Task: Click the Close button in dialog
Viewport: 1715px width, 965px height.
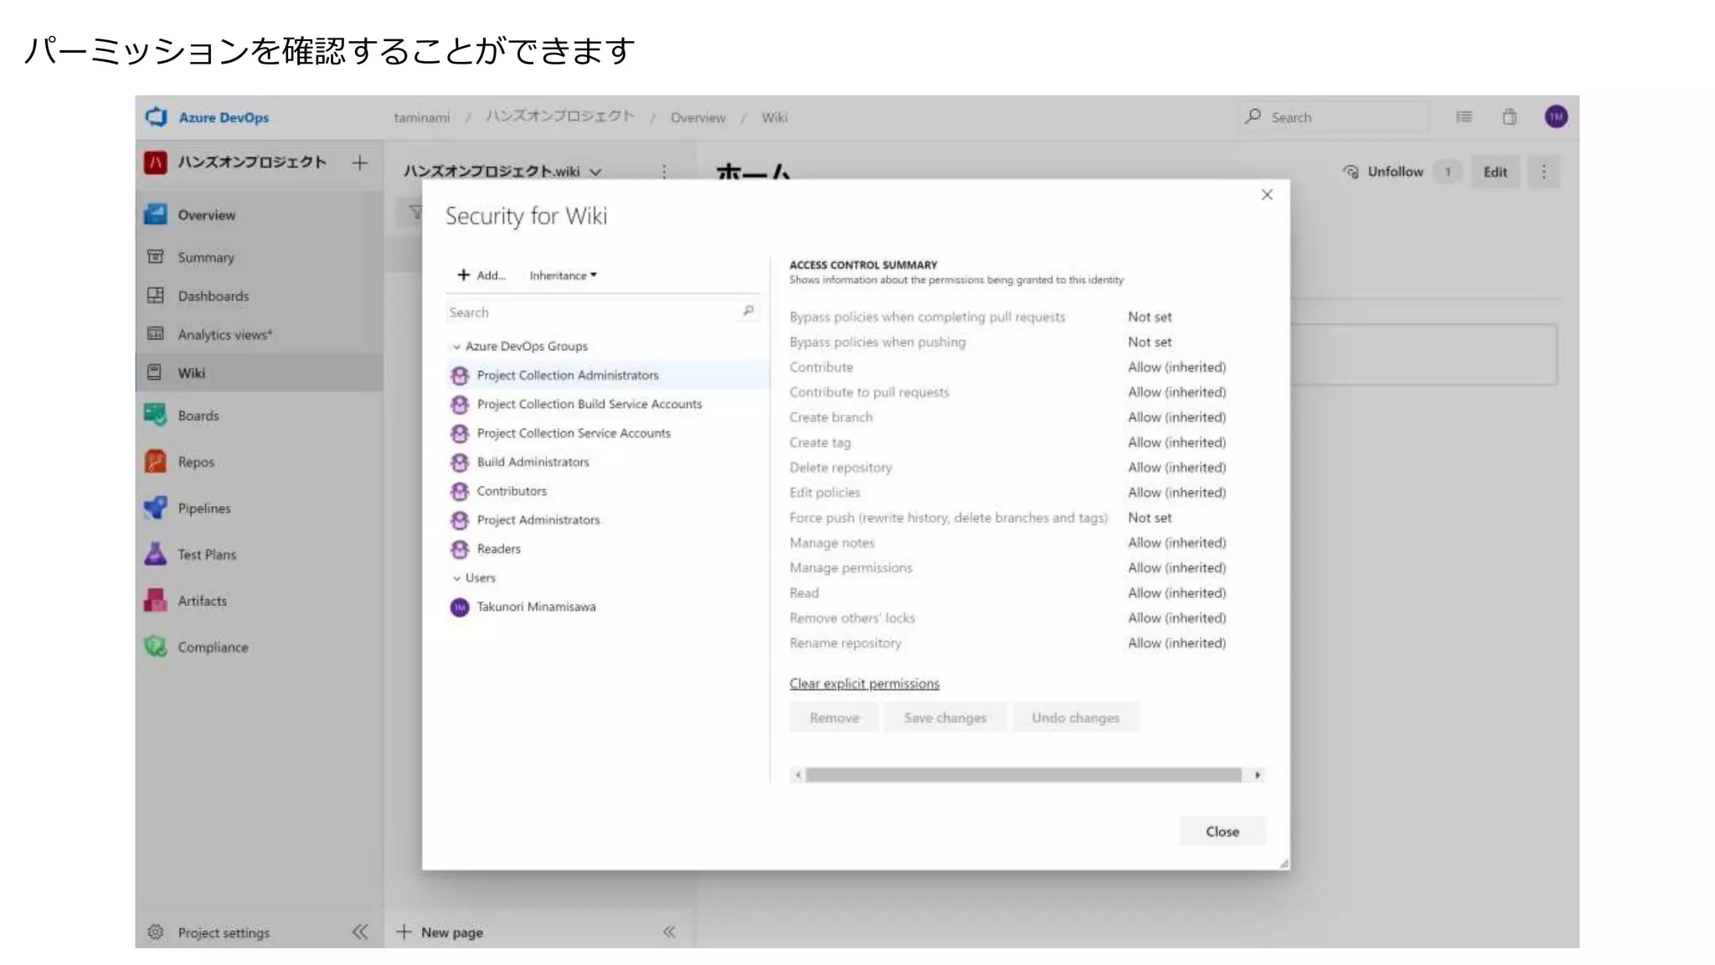Action: click(1222, 832)
